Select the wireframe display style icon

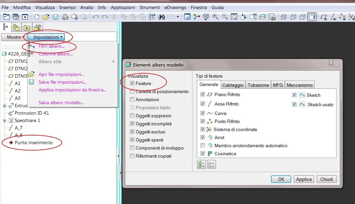[284, 17]
